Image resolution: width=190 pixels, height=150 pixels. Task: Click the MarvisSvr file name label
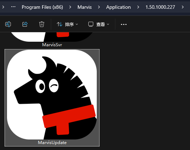click(x=52, y=45)
